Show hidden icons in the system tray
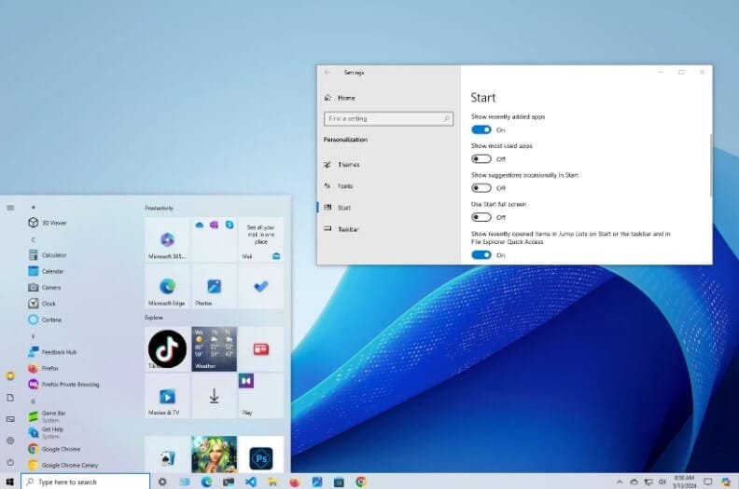 (x=621, y=482)
